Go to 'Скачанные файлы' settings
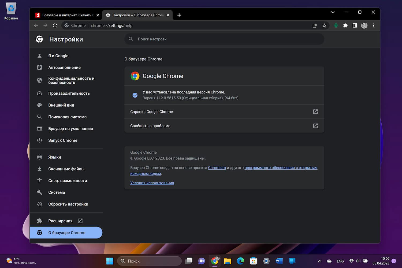 66,169
